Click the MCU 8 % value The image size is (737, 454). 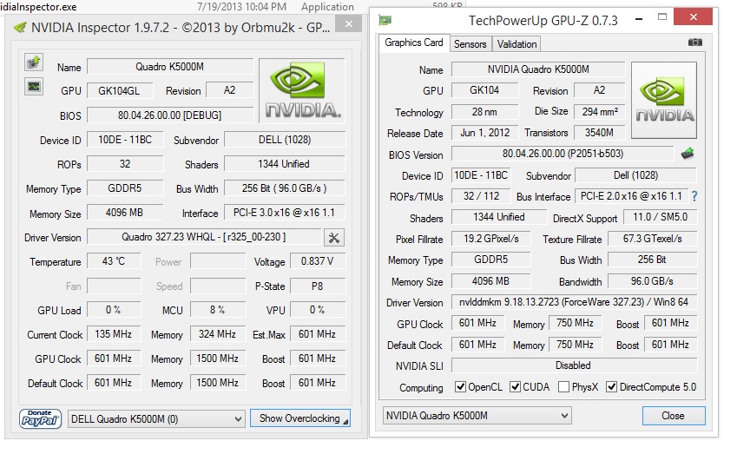218,310
